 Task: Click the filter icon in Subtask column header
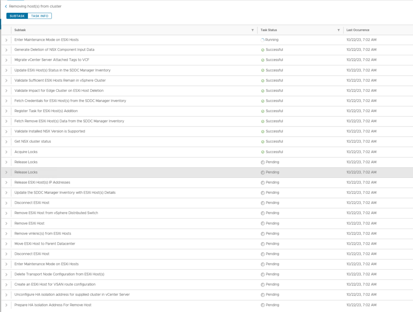(252, 30)
